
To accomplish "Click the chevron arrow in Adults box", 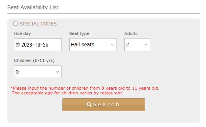I will pos(146,45).
